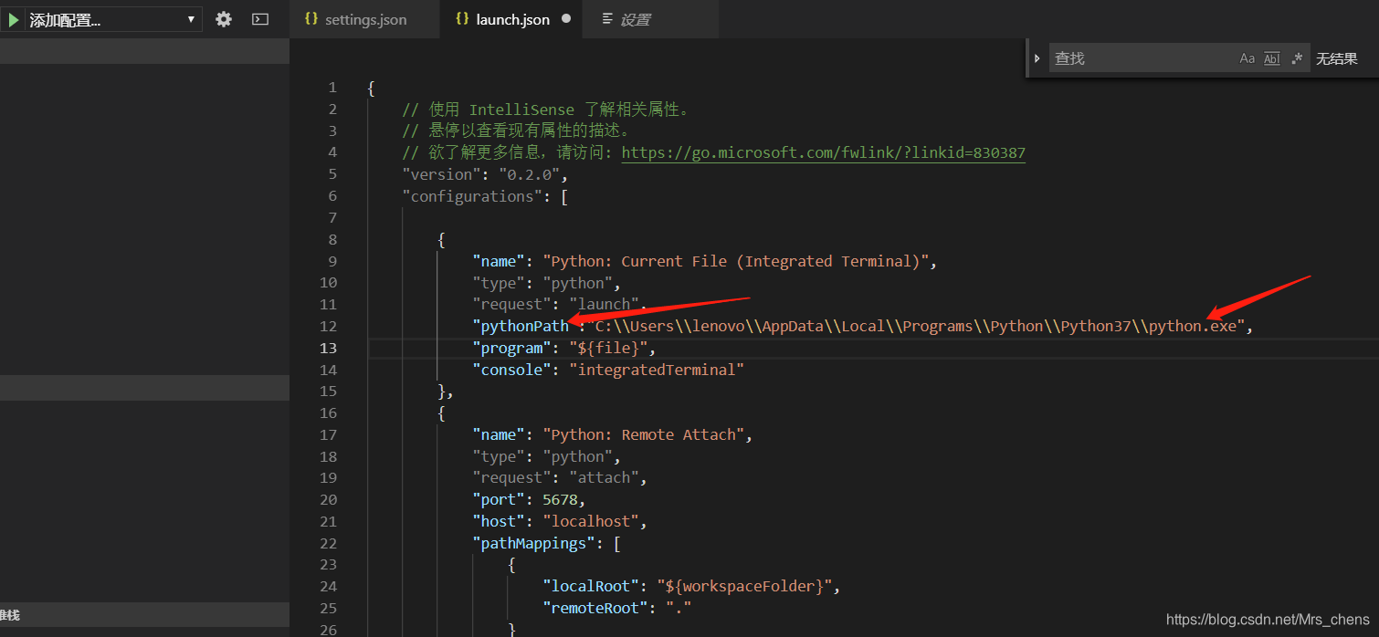Open the debug console icon

point(260,19)
